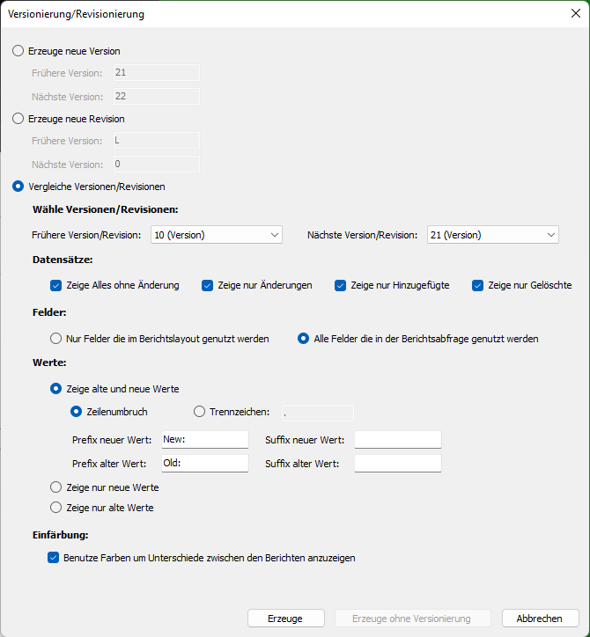This screenshot has height=637, width=590.
Task: Open the 'Frühere Version/Revision' dropdown
Action: 216,235
